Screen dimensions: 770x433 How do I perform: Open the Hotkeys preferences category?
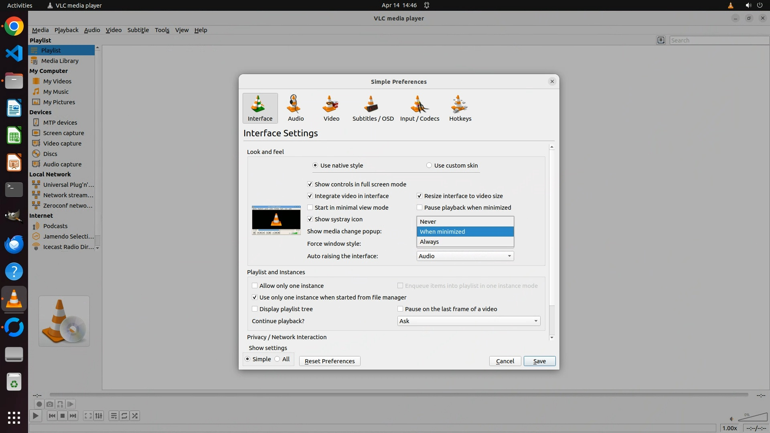pos(460,108)
